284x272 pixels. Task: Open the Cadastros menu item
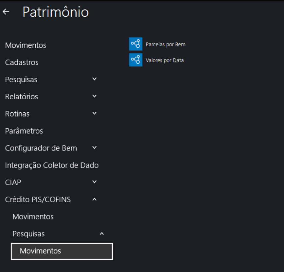22,62
